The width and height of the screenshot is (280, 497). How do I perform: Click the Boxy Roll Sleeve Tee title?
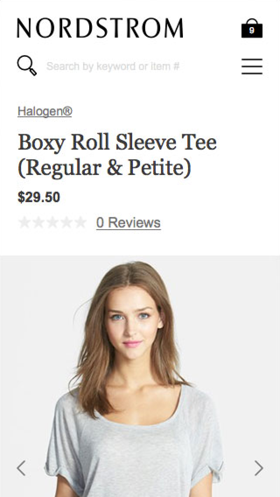[117, 143]
